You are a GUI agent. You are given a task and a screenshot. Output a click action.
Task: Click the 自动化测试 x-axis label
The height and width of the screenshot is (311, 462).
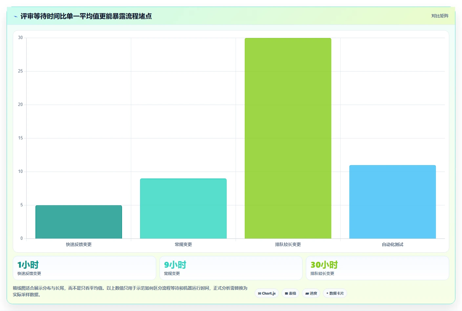click(x=392, y=244)
